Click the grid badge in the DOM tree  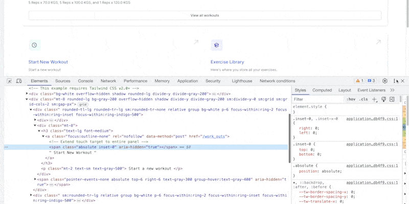coord(83,105)
